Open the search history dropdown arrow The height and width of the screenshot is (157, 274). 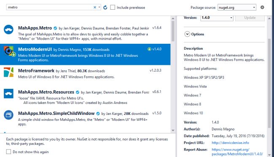click(x=99, y=7)
